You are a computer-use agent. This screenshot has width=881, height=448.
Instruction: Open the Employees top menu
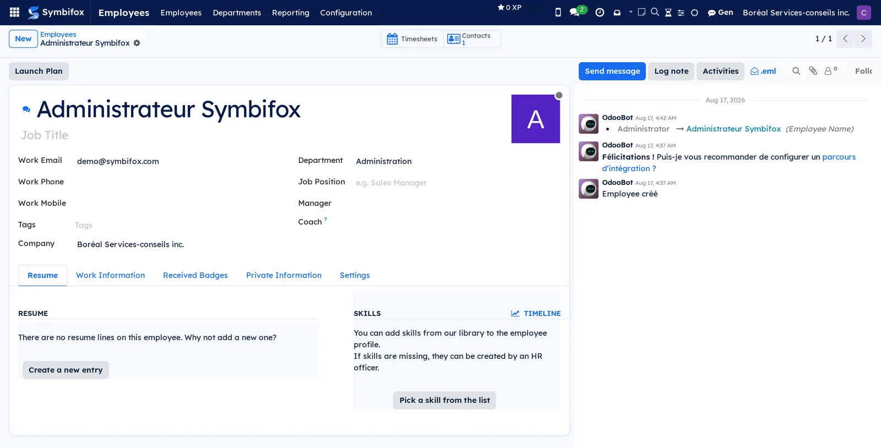(181, 13)
